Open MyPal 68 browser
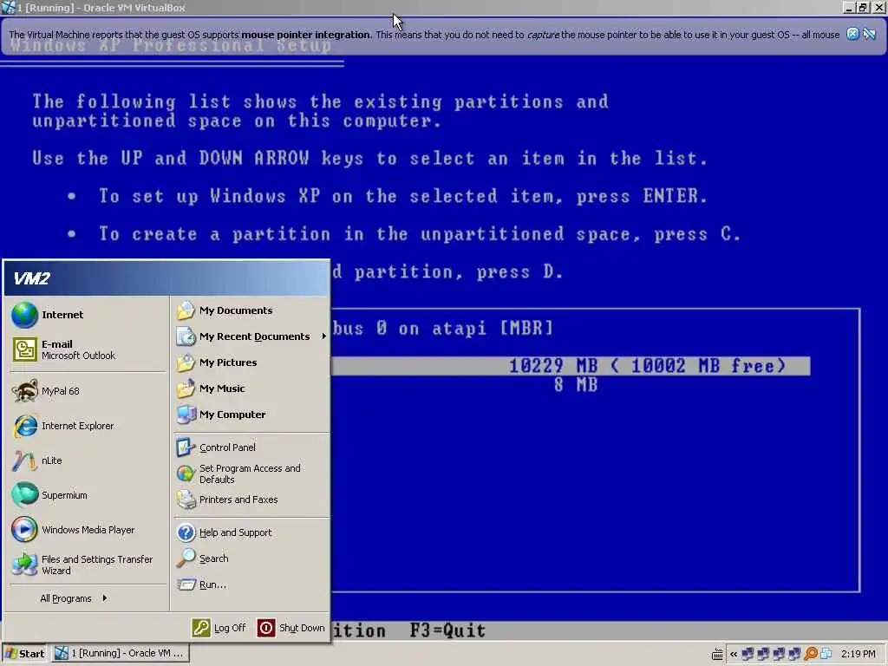 coord(88,391)
